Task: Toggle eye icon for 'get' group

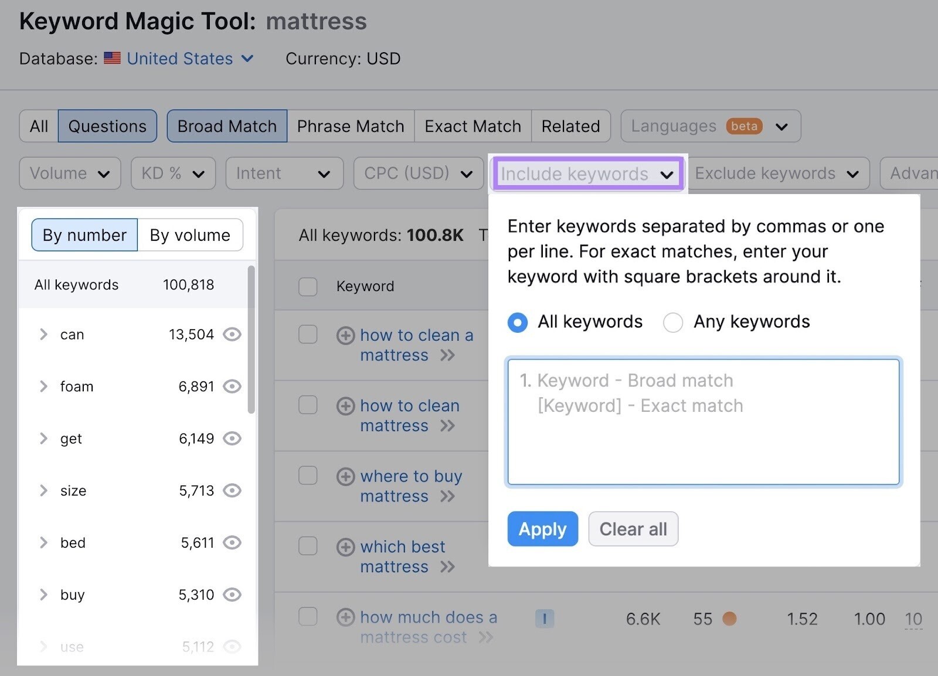Action: click(x=232, y=439)
